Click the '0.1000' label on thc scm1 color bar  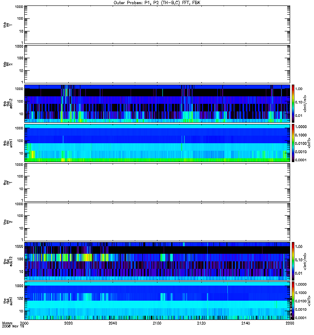tap(301, 293)
